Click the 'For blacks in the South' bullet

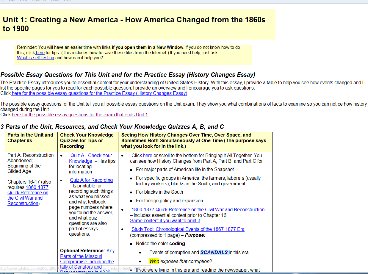(x=159, y=192)
